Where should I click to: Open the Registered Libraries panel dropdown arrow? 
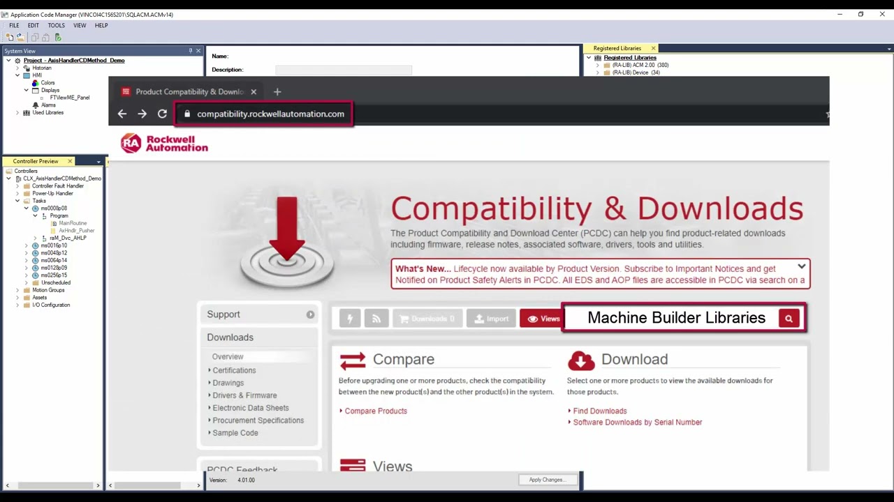[889, 49]
